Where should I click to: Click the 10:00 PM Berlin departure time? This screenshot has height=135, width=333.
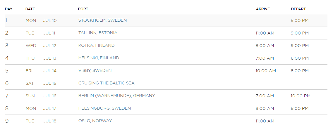(301, 96)
